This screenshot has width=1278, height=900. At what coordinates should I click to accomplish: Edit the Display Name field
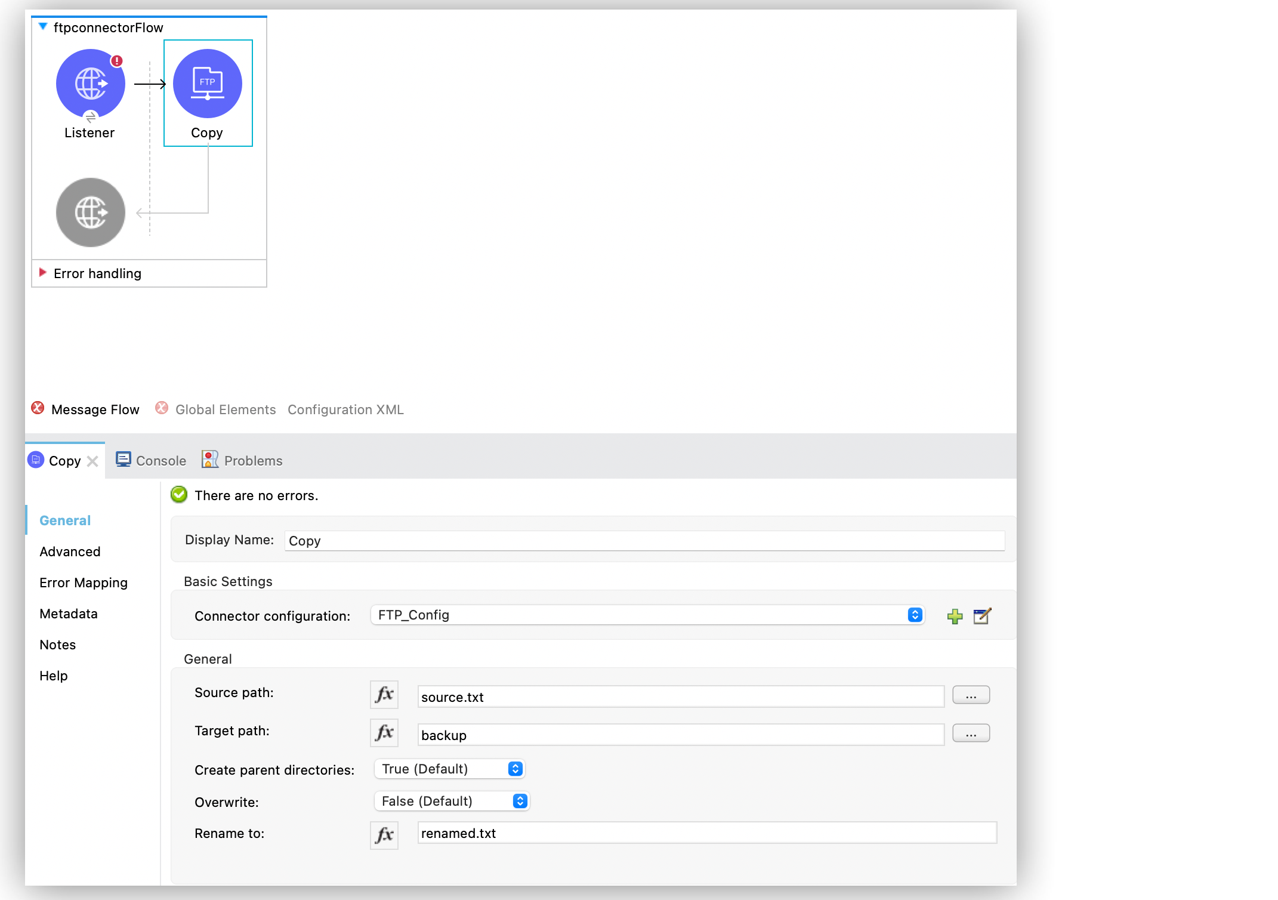pos(644,541)
